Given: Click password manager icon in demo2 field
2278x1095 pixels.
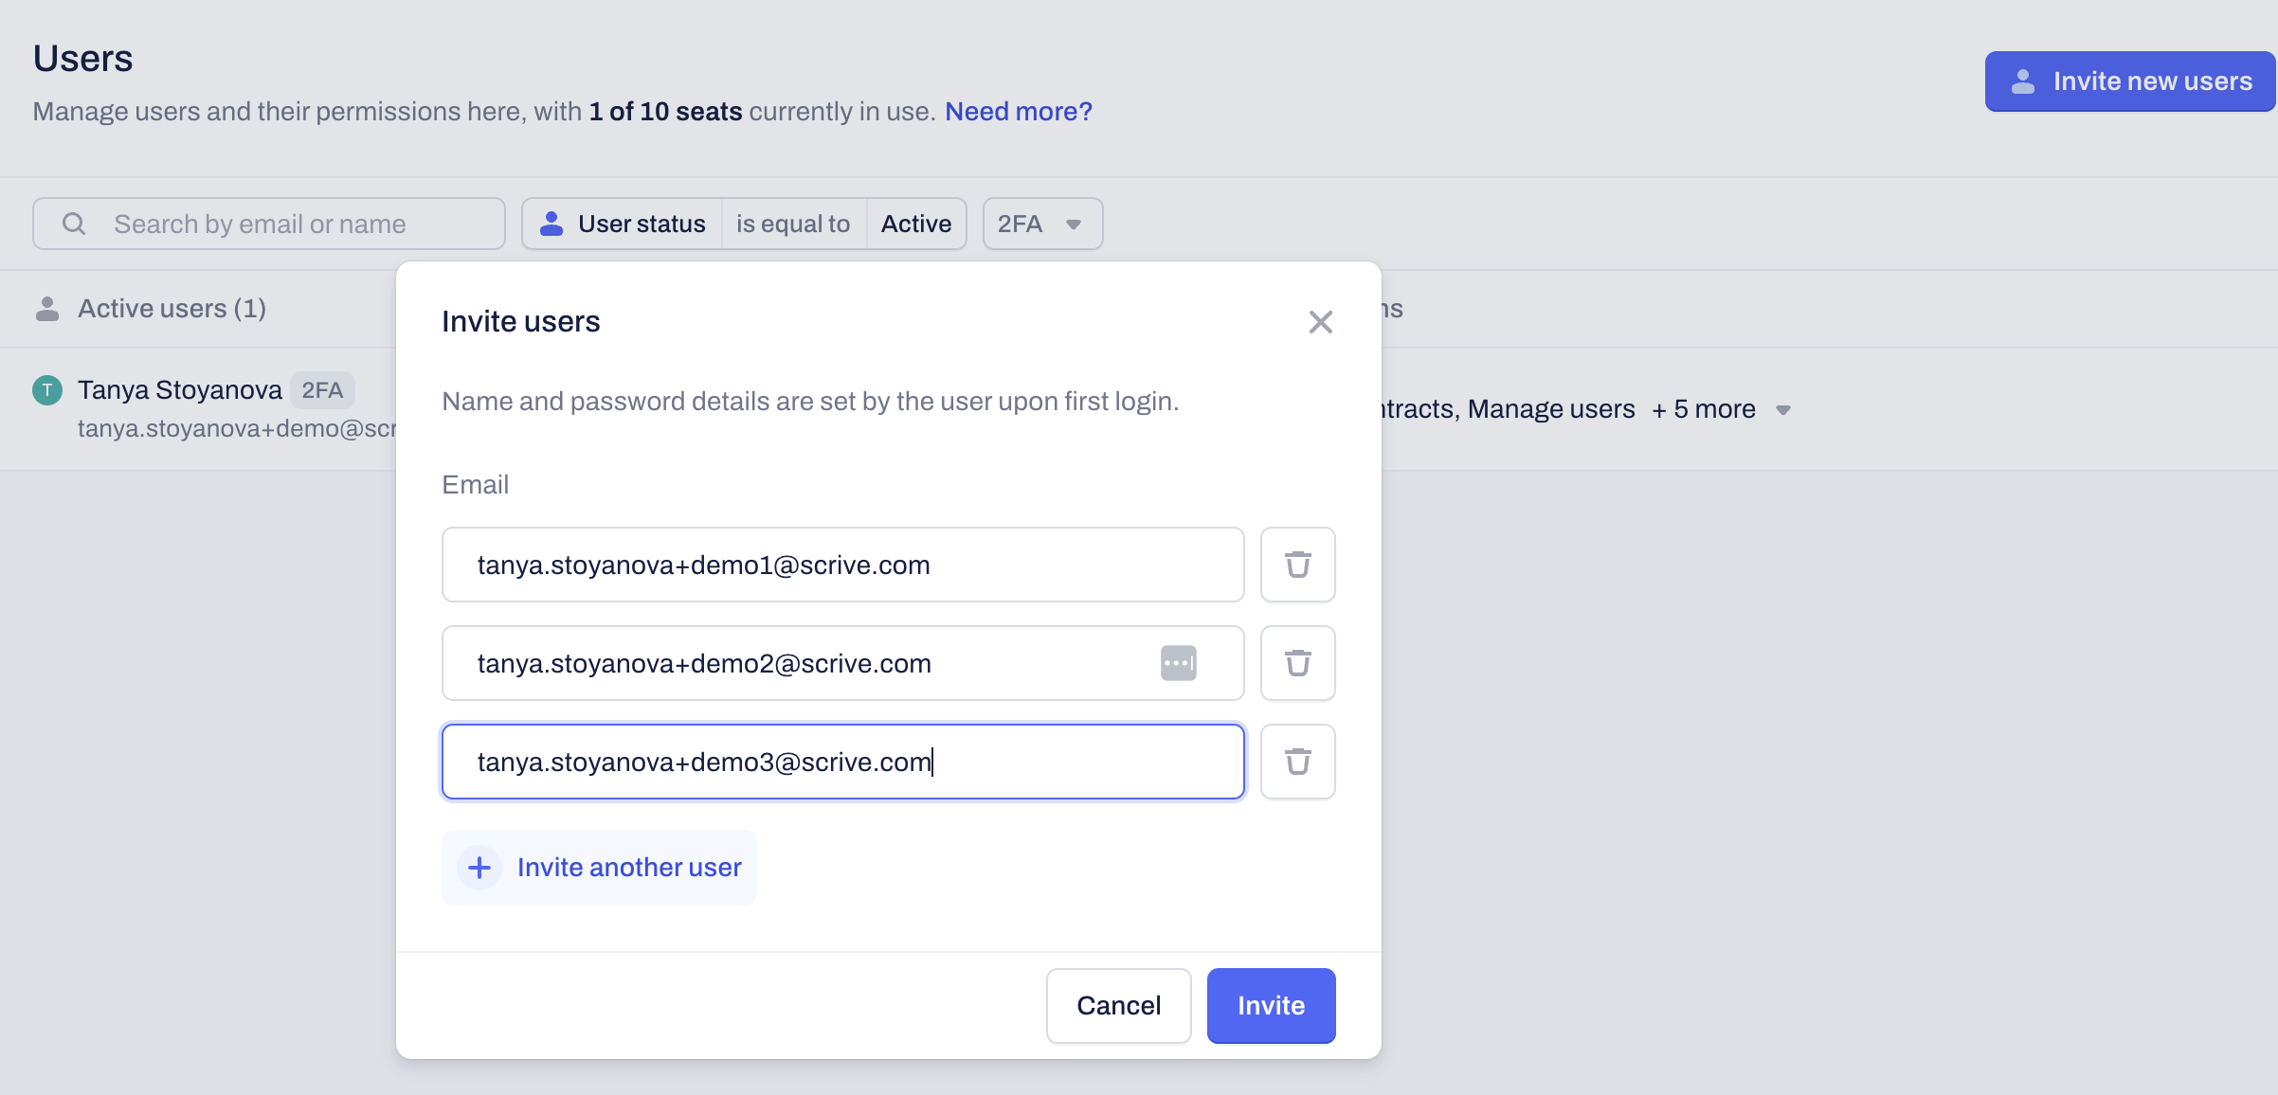Looking at the screenshot, I should click(1178, 663).
